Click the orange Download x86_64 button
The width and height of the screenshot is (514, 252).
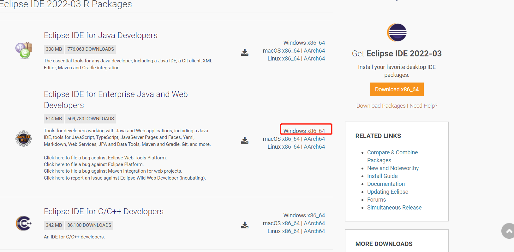click(x=397, y=89)
